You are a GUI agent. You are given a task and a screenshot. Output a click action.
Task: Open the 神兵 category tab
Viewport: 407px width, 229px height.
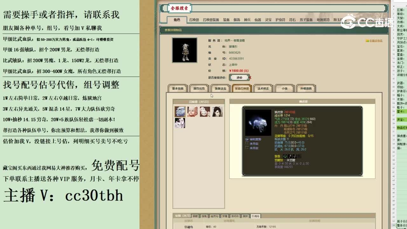pyautogui.click(x=247, y=20)
